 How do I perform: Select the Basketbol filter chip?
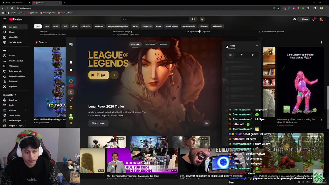(x=99, y=26)
